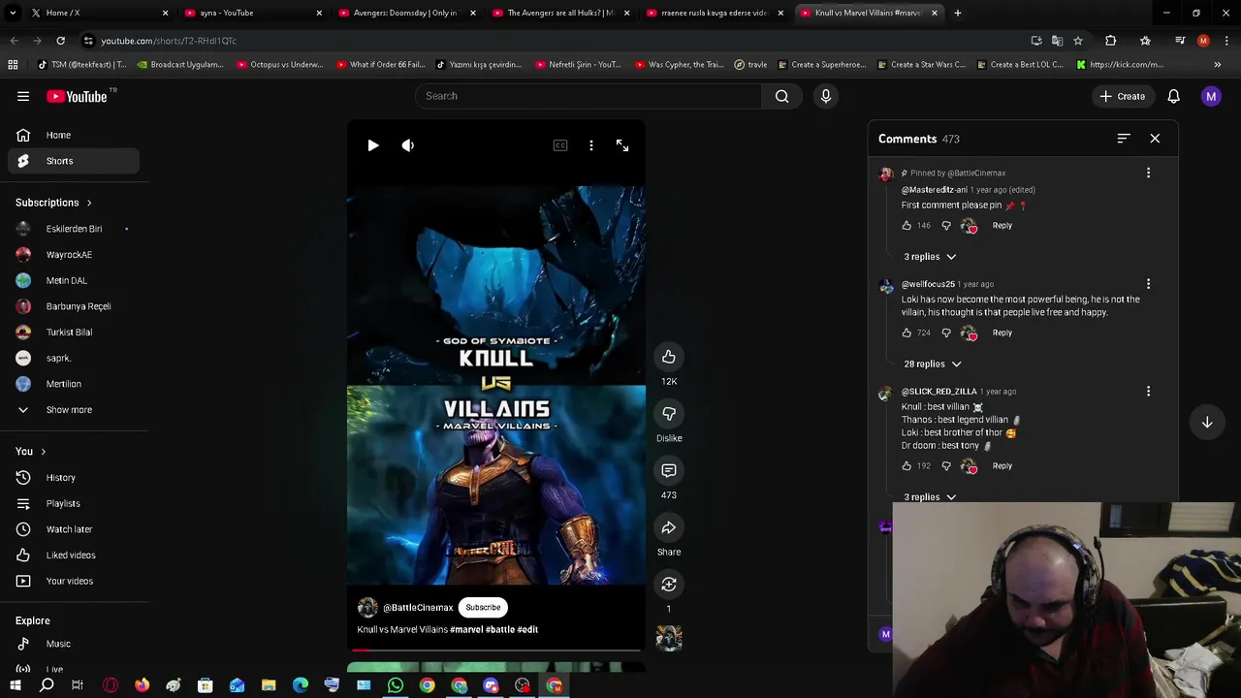Sort comments with the sort icon
Screen dimensions: 1241x698
click(x=1124, y=139)
